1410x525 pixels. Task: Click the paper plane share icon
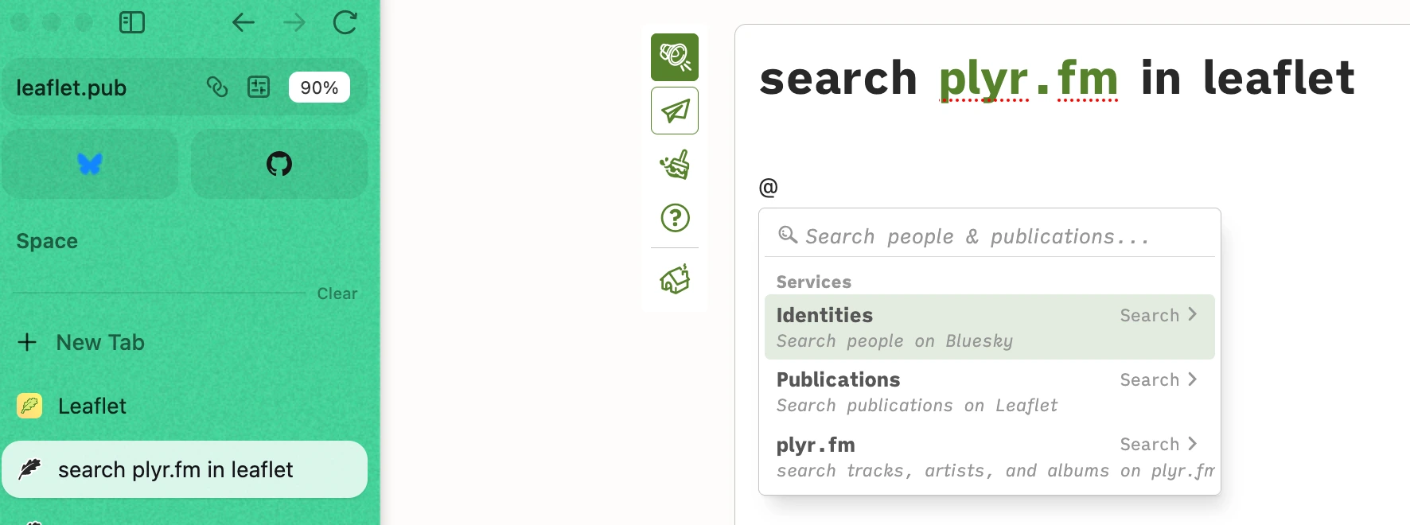coord(674,111)
